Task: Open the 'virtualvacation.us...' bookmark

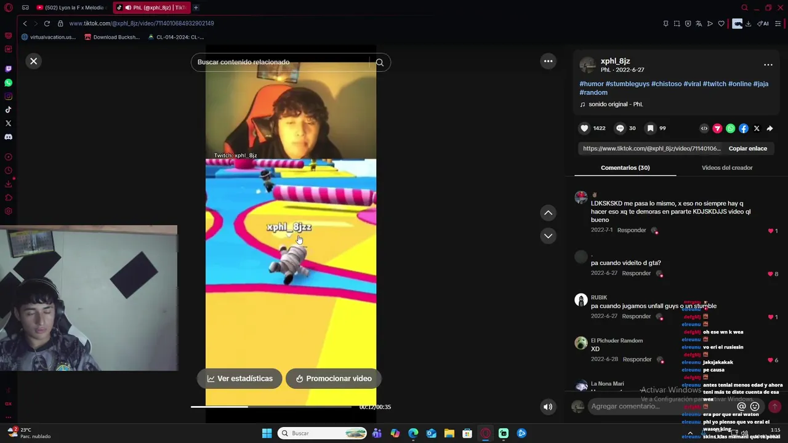Action: [49, 37]
